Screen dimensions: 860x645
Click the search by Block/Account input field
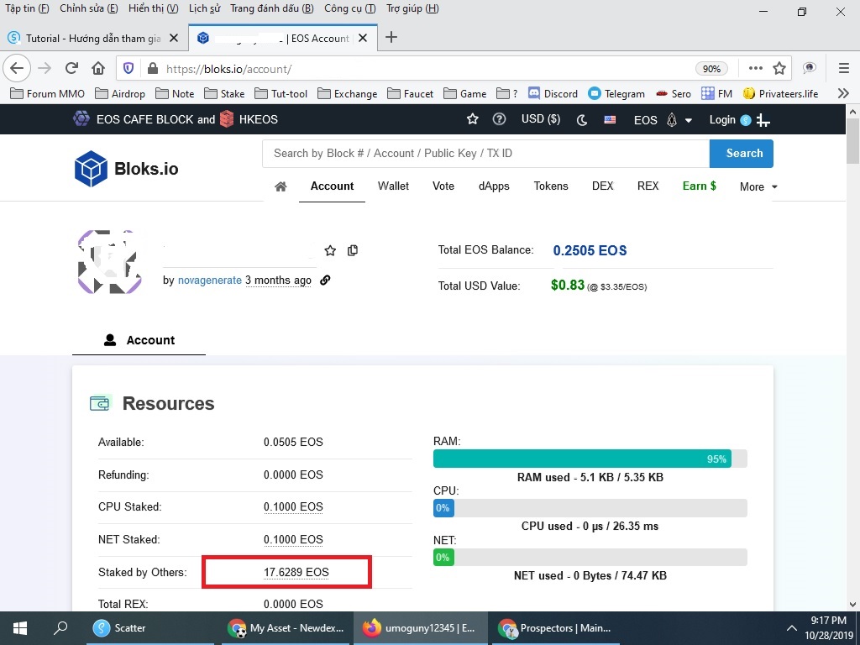(x=485, y=154)
